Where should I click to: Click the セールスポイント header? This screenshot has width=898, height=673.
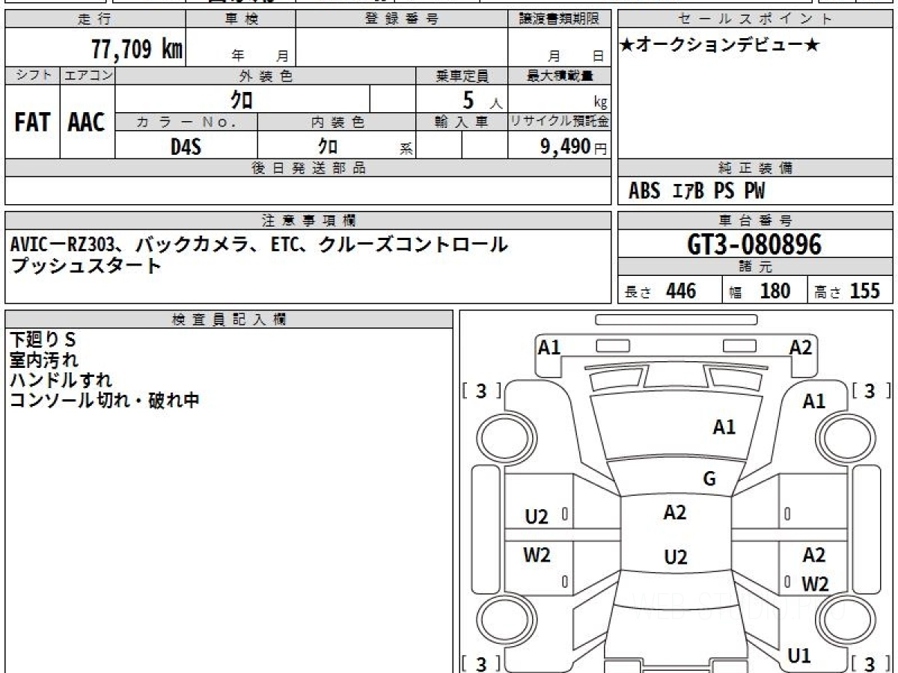756,19
